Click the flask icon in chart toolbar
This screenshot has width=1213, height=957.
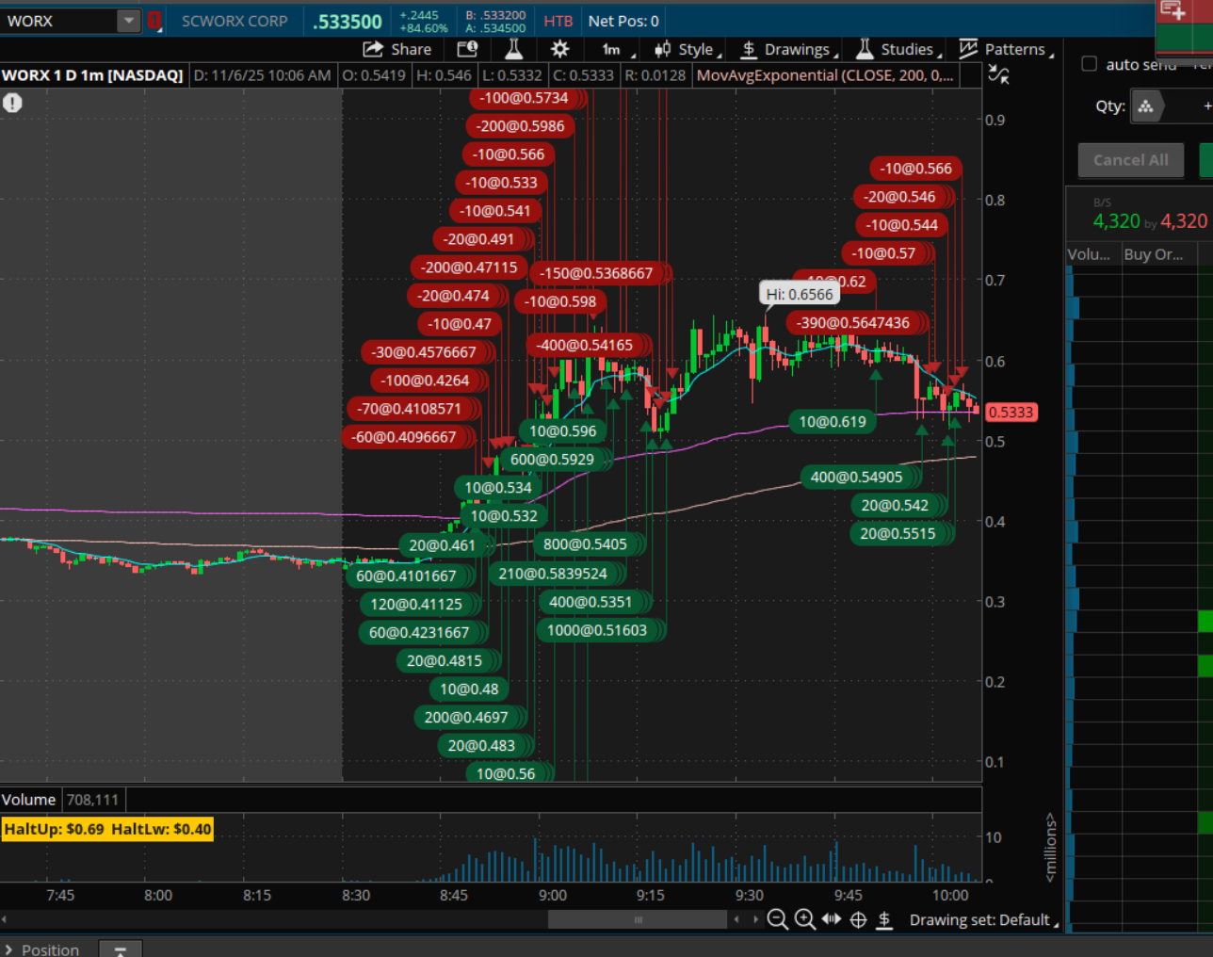513,49
